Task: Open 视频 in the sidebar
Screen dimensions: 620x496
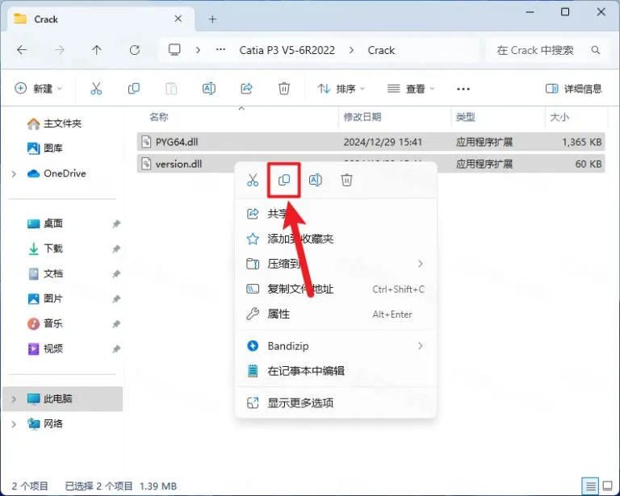Action: point(44,348)
